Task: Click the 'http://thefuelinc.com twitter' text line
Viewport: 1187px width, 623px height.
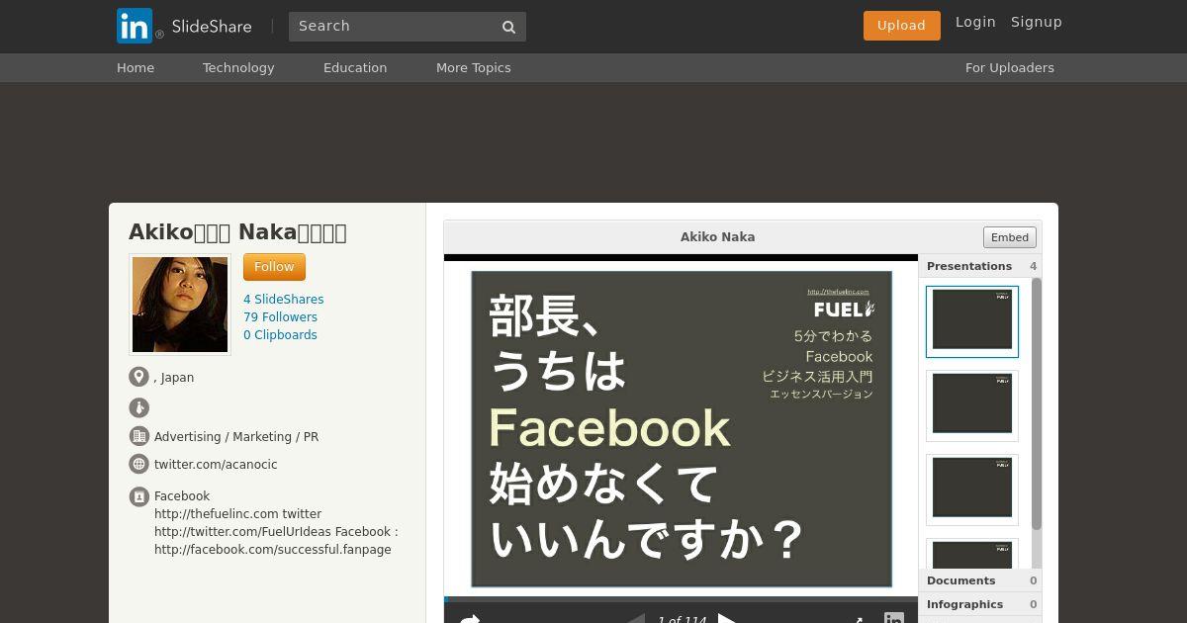Action: (x=238, y=514)
